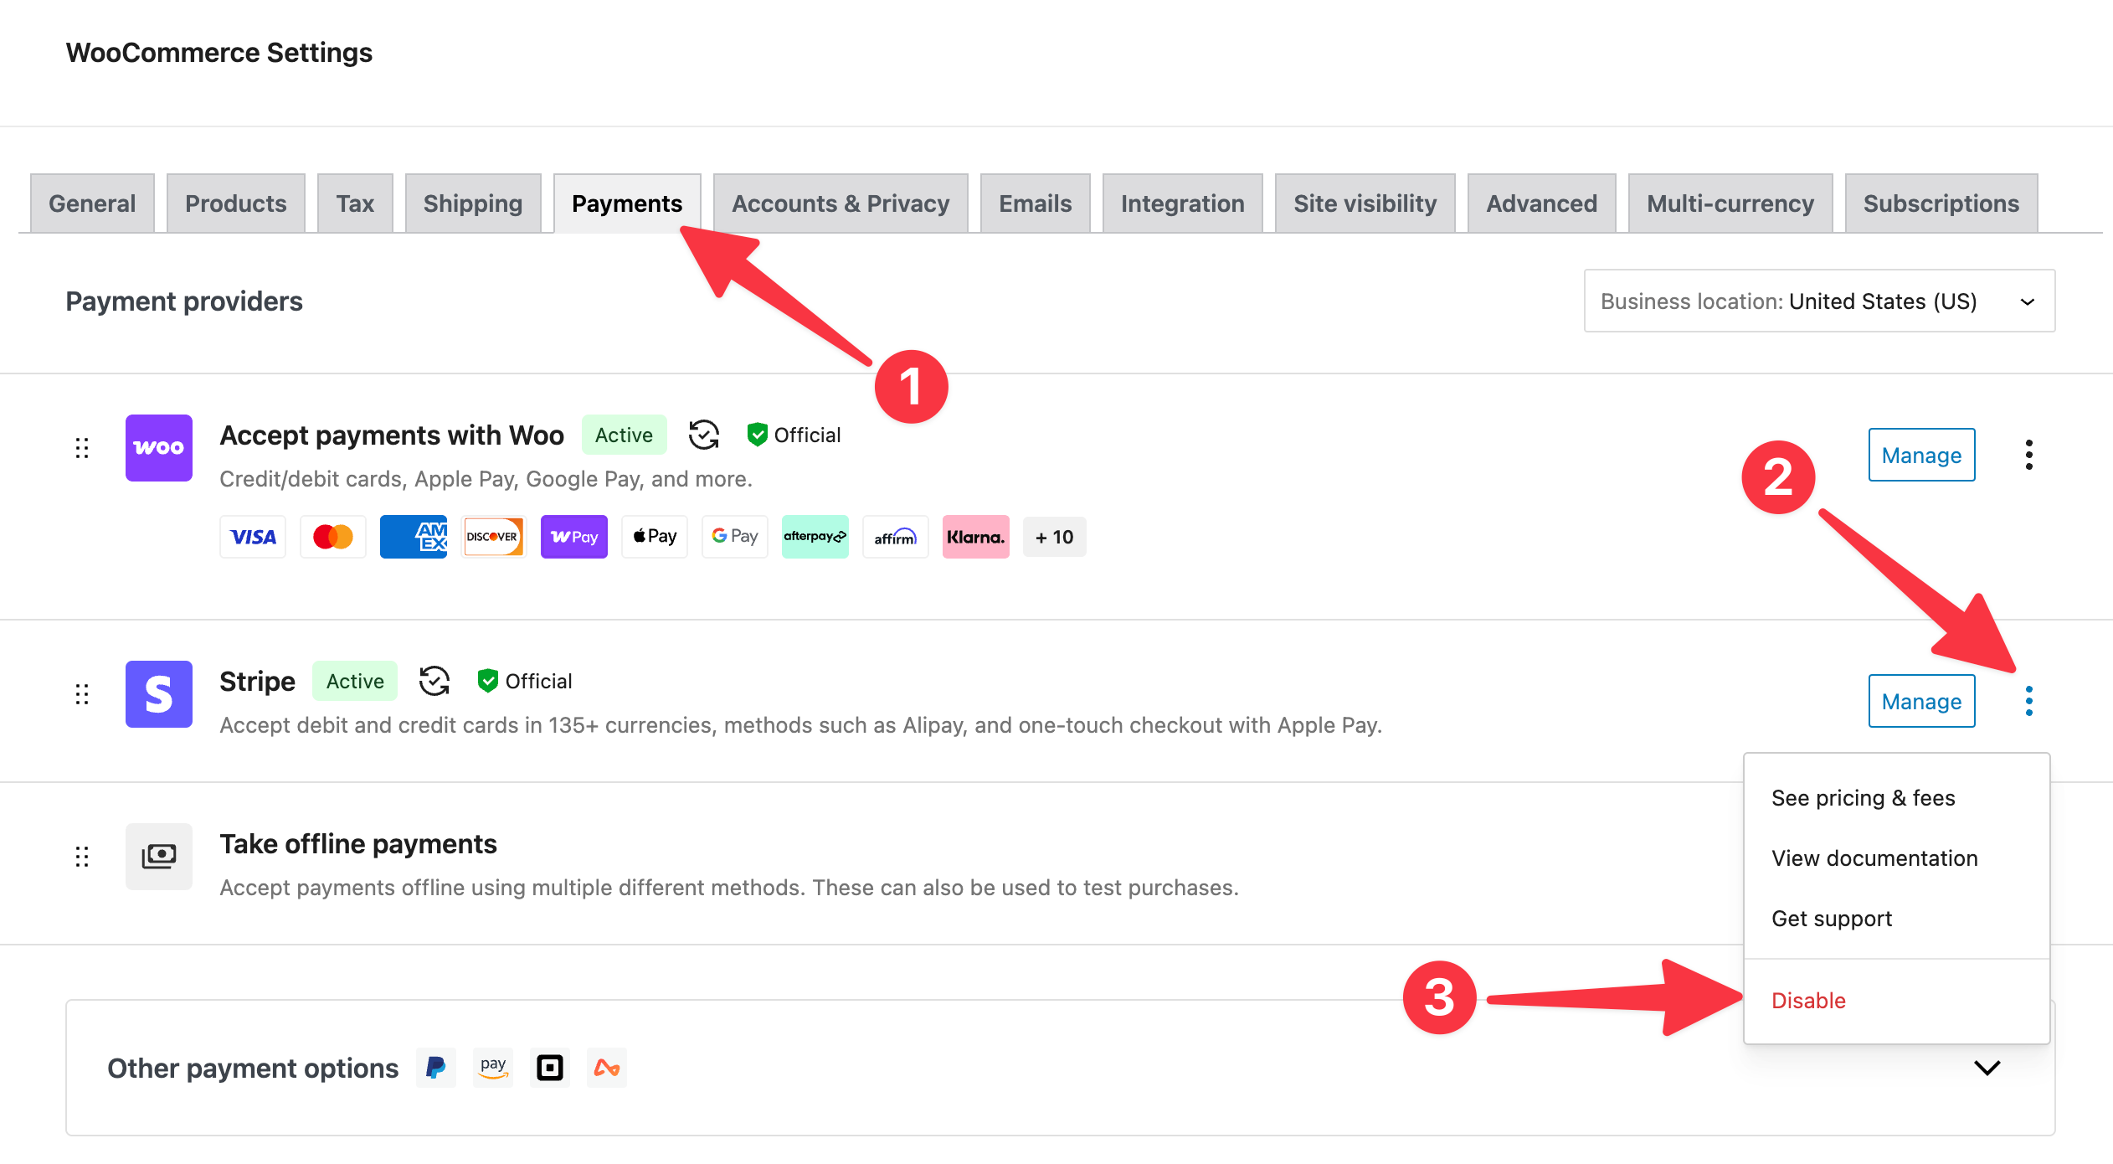This screenshot has width=2113, height=1164.
Task: Open Woo payments three-dot menu
Action: pos(2028,455)
